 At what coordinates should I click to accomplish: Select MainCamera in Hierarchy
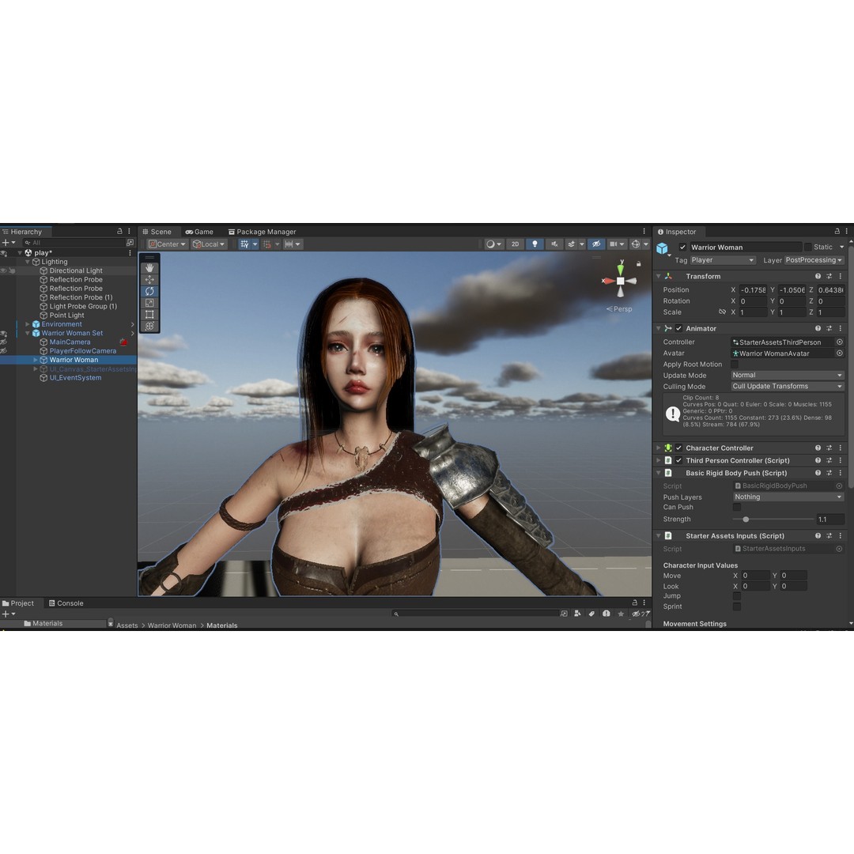70,342
